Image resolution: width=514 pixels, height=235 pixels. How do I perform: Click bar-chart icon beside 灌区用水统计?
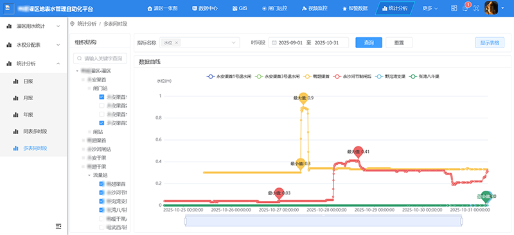click(9, 26)
